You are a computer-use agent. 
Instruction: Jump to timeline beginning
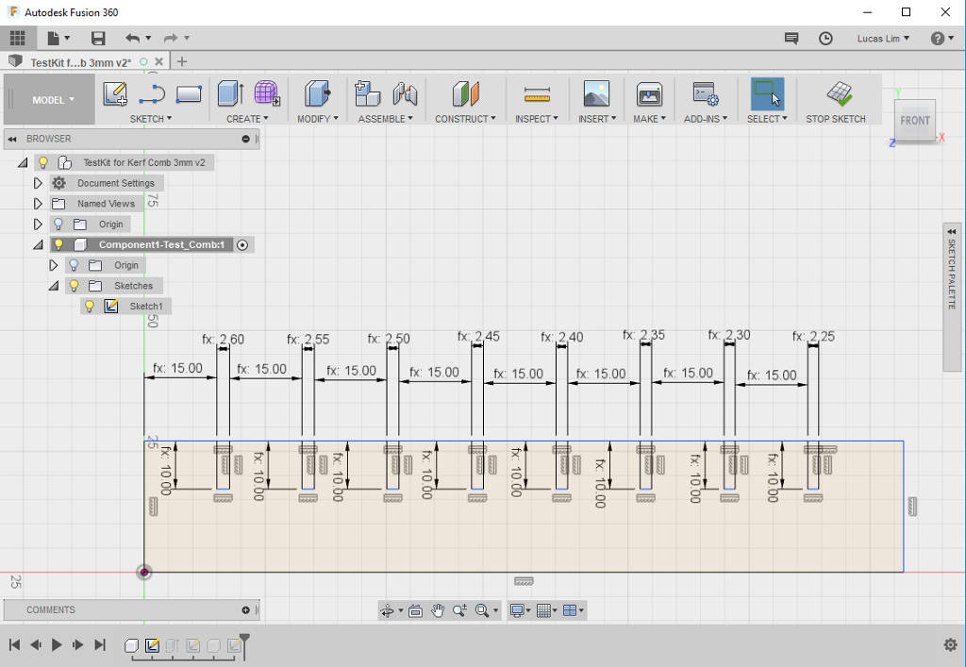[x=15, y=644]
